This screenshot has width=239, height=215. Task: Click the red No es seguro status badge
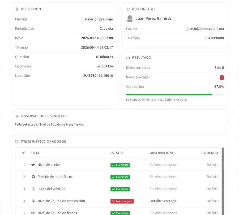(122, 201)
